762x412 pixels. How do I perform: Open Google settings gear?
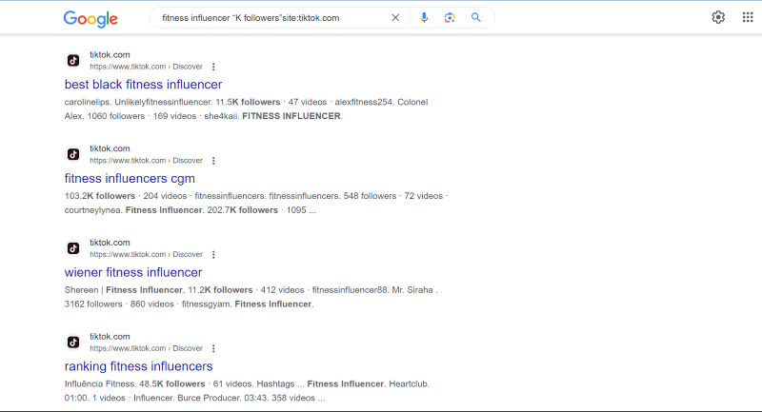[718, 17]
